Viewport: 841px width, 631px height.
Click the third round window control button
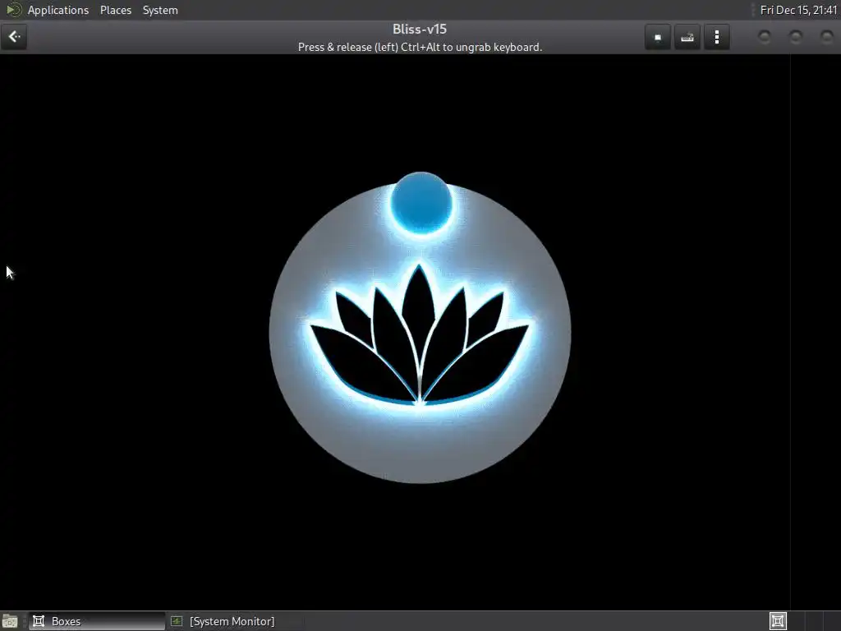[827, 36]
